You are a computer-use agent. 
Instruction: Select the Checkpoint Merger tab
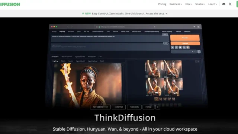coord(97,32)
